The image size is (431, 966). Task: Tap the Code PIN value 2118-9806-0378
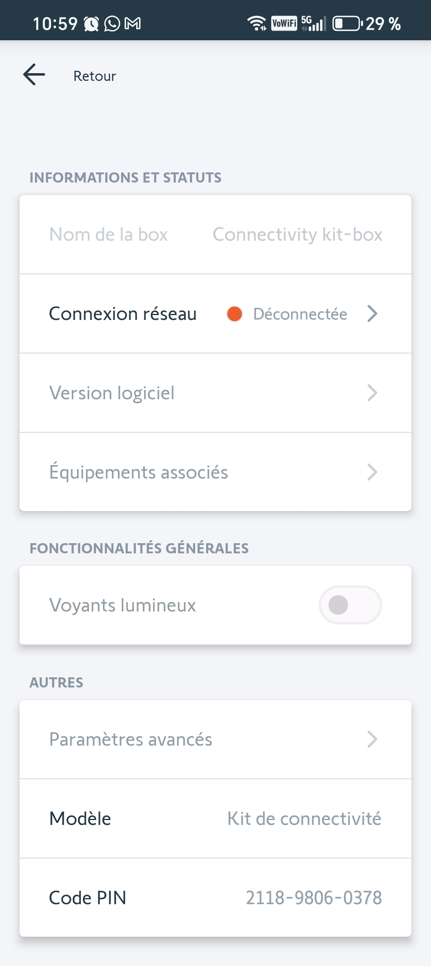click(x=313, y=898)
